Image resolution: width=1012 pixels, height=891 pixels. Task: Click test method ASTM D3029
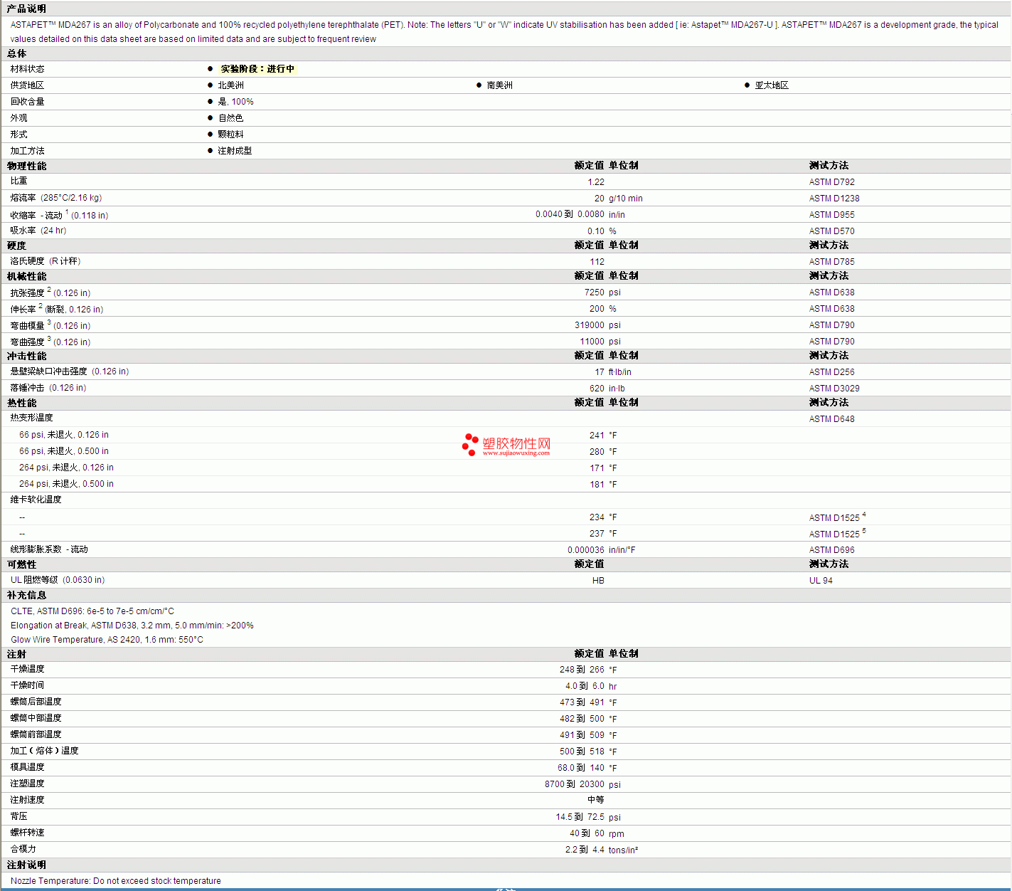(x=834, y=389)
